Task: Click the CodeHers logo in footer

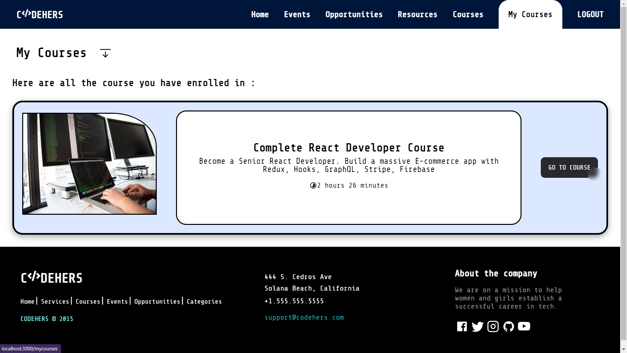Action: [52, 277]
